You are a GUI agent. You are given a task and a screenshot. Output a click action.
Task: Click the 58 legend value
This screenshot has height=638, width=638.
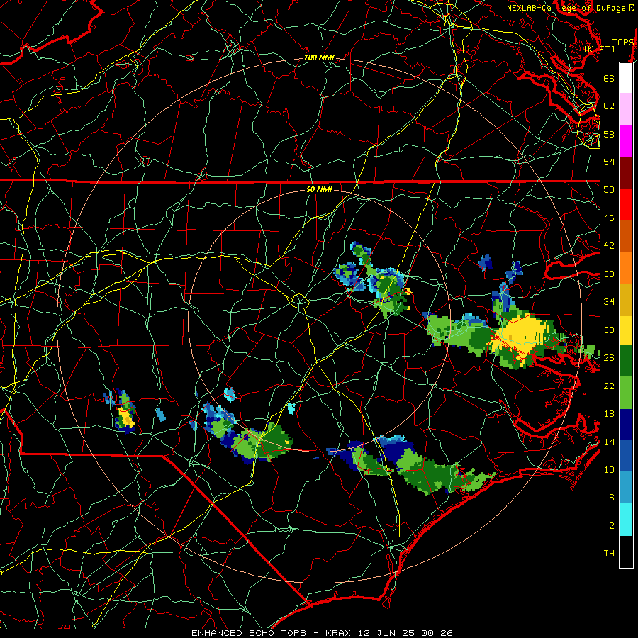click(x=609, y=134)
